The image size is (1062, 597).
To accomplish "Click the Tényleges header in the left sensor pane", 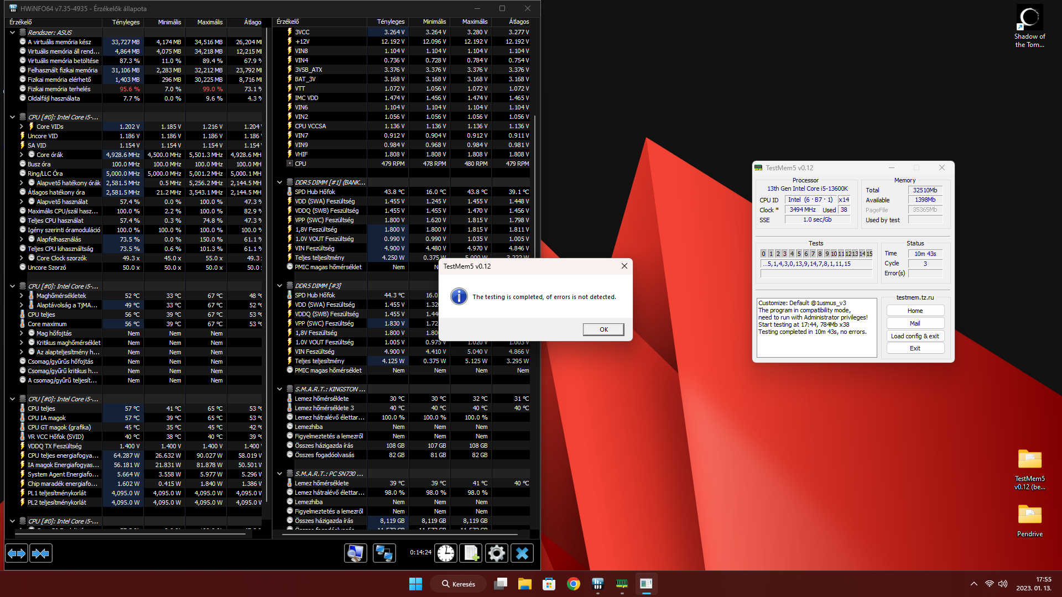I will point(123,22).
